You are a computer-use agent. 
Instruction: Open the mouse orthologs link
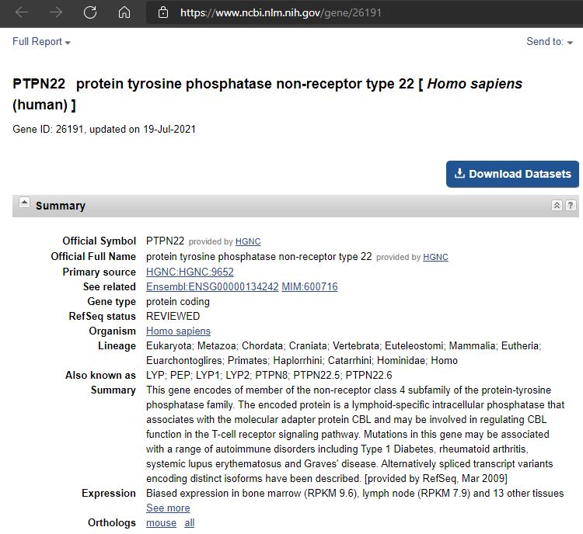tap(161, 523)
